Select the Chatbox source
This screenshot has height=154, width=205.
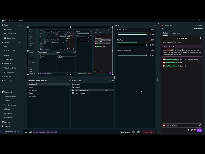tap(92, 87)
